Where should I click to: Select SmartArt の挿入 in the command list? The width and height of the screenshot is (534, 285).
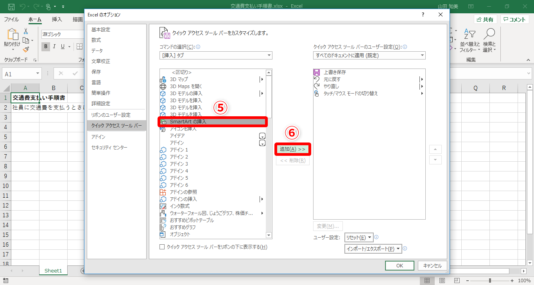click(213, 122)
